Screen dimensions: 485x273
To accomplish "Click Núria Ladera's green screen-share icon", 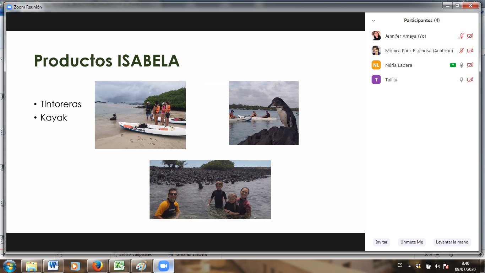I will (x=453, y=65).
